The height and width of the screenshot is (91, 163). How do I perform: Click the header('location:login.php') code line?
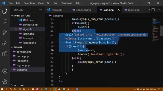click(101, 54)
